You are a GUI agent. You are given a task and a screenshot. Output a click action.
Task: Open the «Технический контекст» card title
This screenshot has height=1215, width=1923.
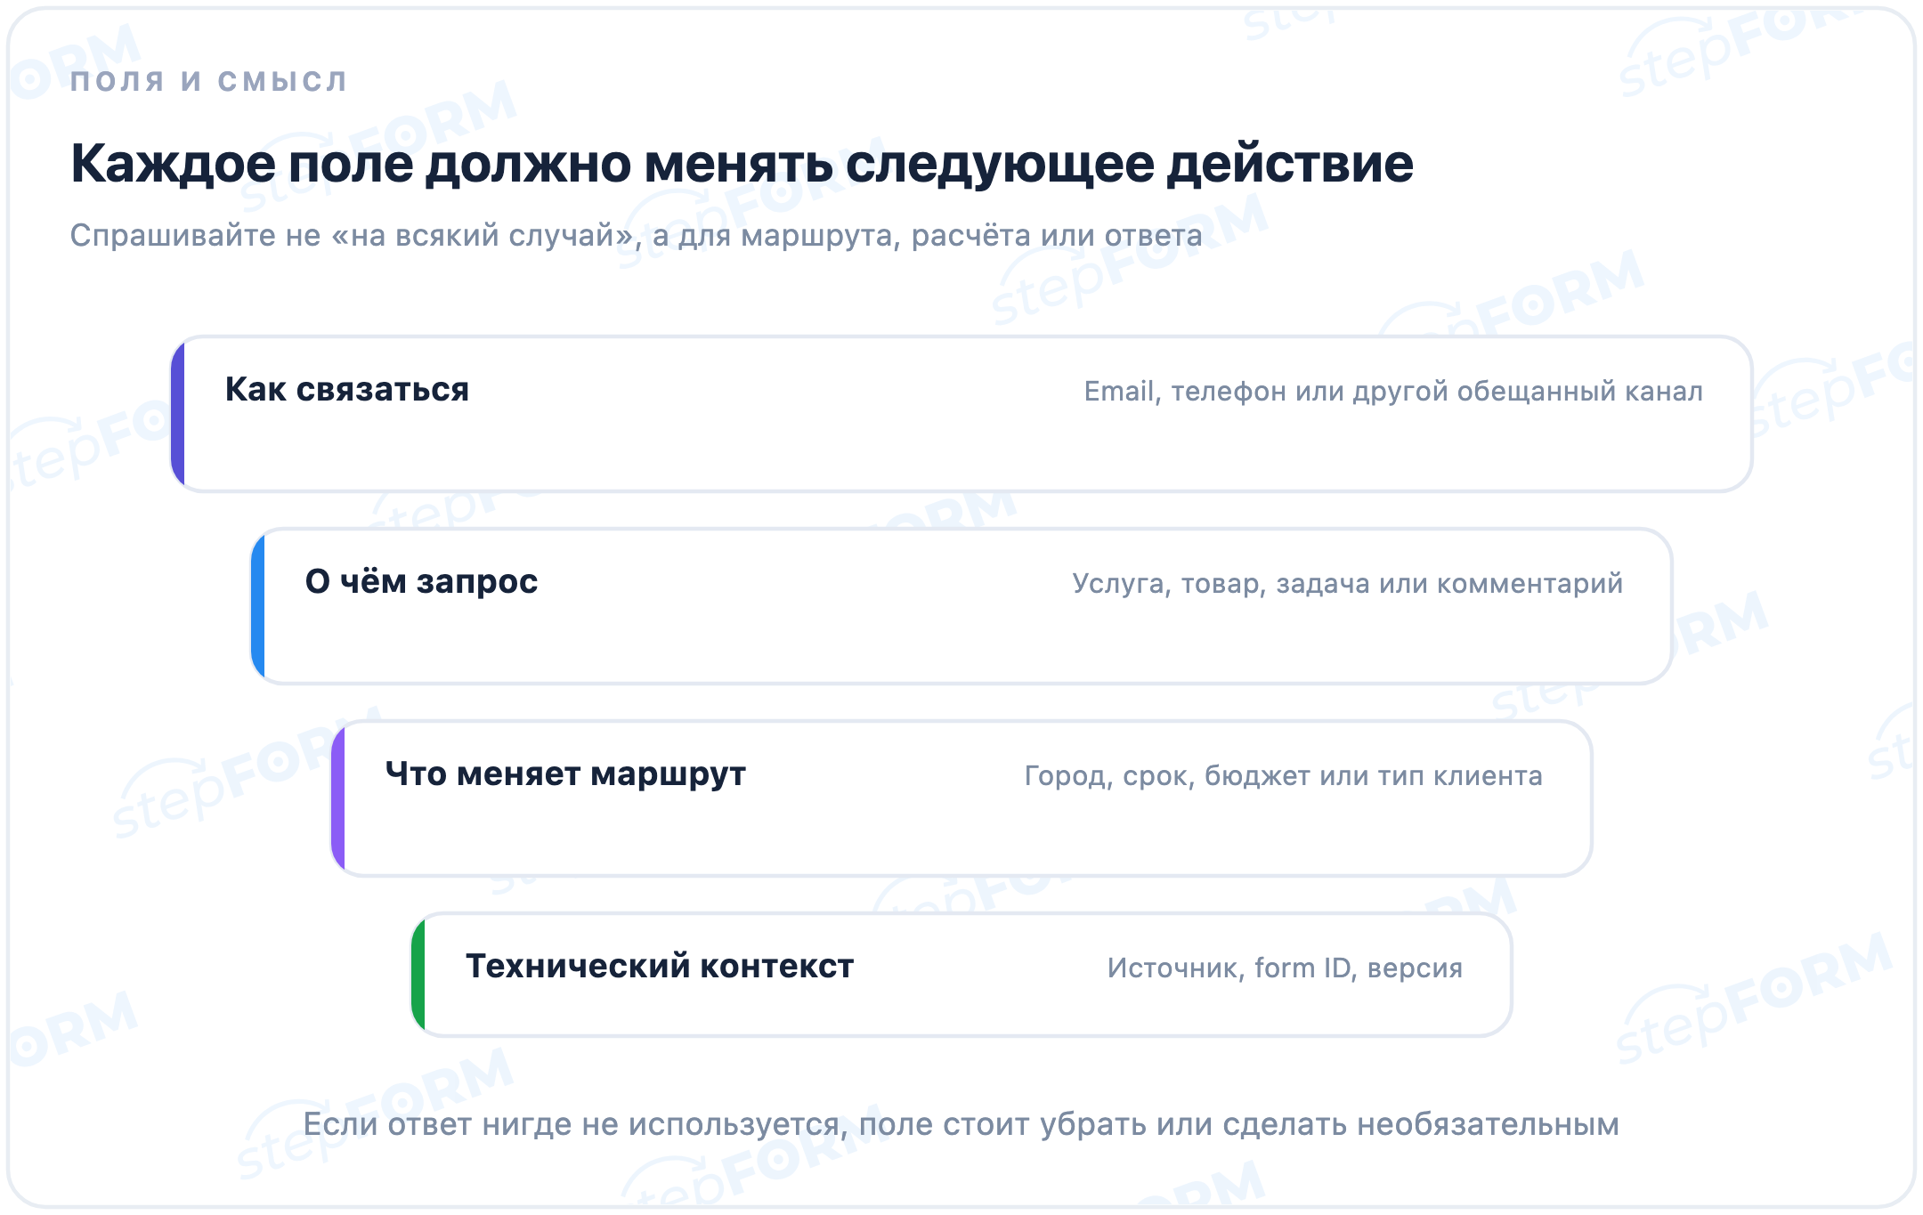[660, 966]
